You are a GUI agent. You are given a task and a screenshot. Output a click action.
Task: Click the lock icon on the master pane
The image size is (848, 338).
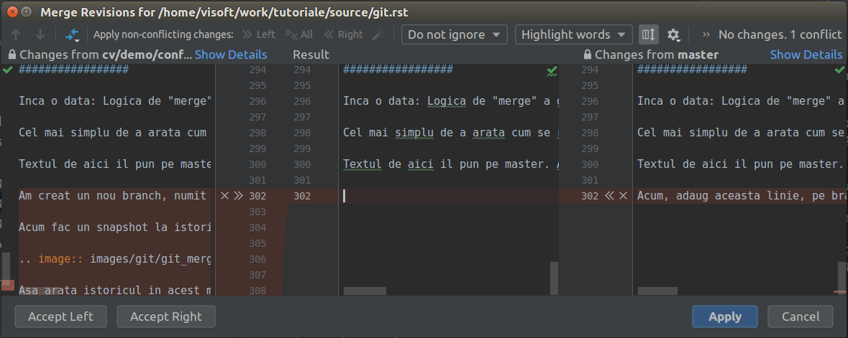(588, 55)
